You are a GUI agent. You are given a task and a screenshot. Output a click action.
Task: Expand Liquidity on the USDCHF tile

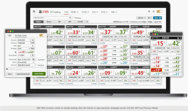pos(70,43)
